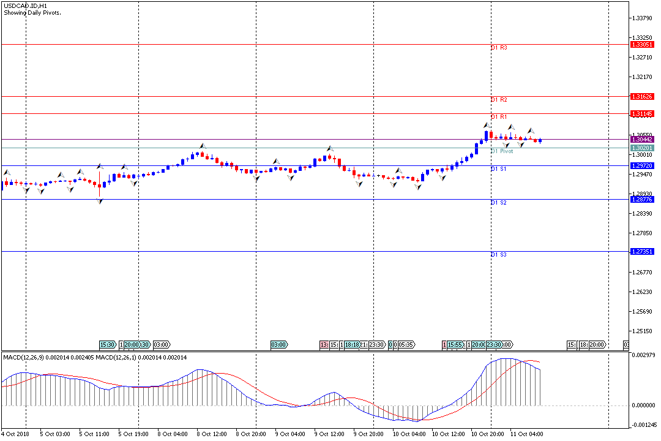Screen dimensions: 661x441
Task: Click the '10 Oct 12:00' time label
Action: point(449,434)
